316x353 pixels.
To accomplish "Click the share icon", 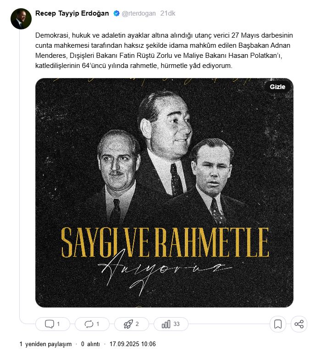I will coord(299,324).
